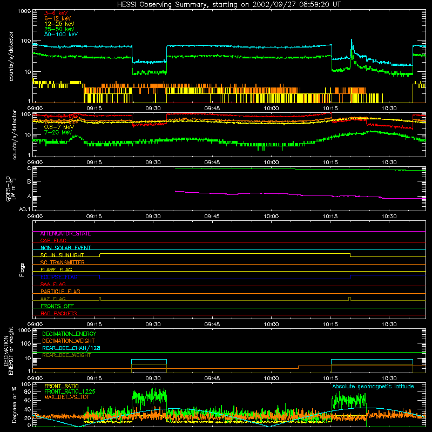Select the SAA_FLAG label

tap(53, 284)
